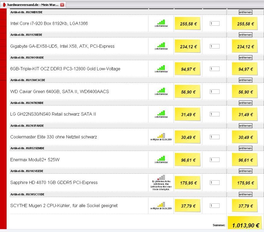The width and height of the screenshot is (264, 232).
Task: Open product WD Caviar Green 640GB
Action: click(x=60, y=92)
